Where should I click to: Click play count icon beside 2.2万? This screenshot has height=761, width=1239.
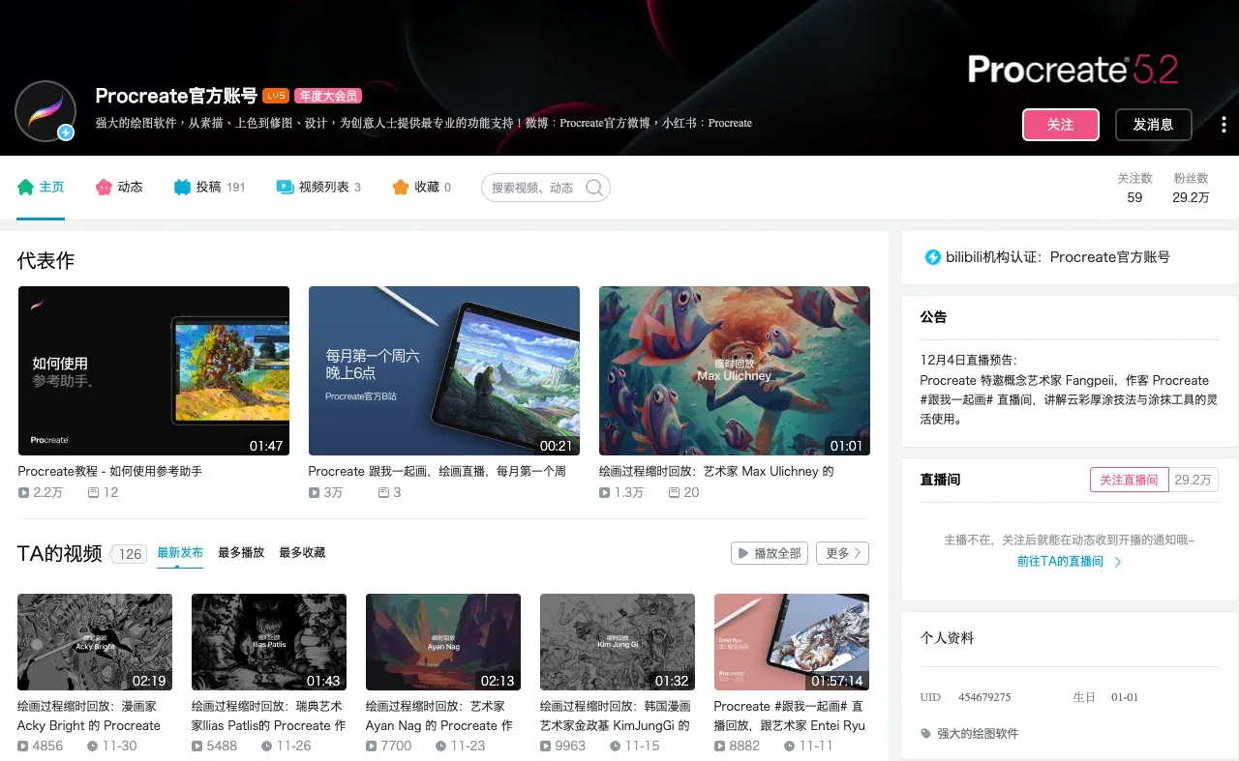coord(24,492)
